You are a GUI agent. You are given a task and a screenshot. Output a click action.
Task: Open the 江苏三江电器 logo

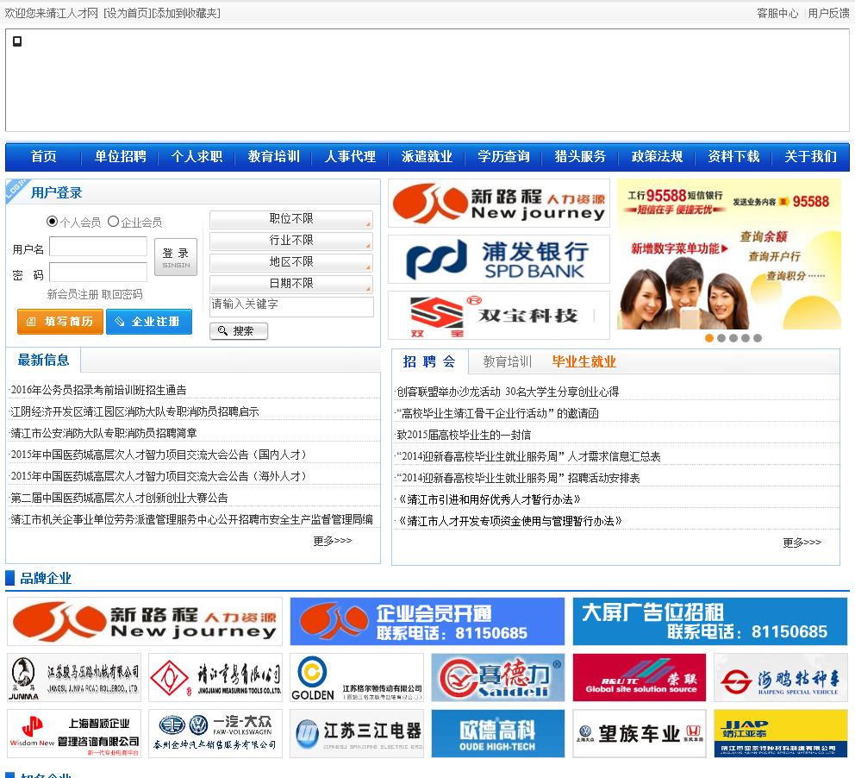coord(357,734)
